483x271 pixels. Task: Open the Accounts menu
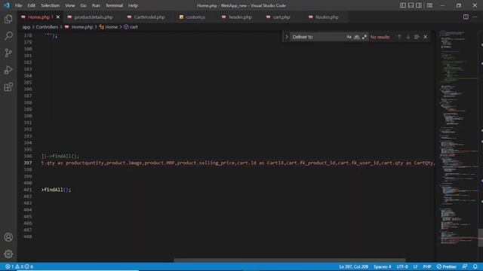(x=8, y=237)
